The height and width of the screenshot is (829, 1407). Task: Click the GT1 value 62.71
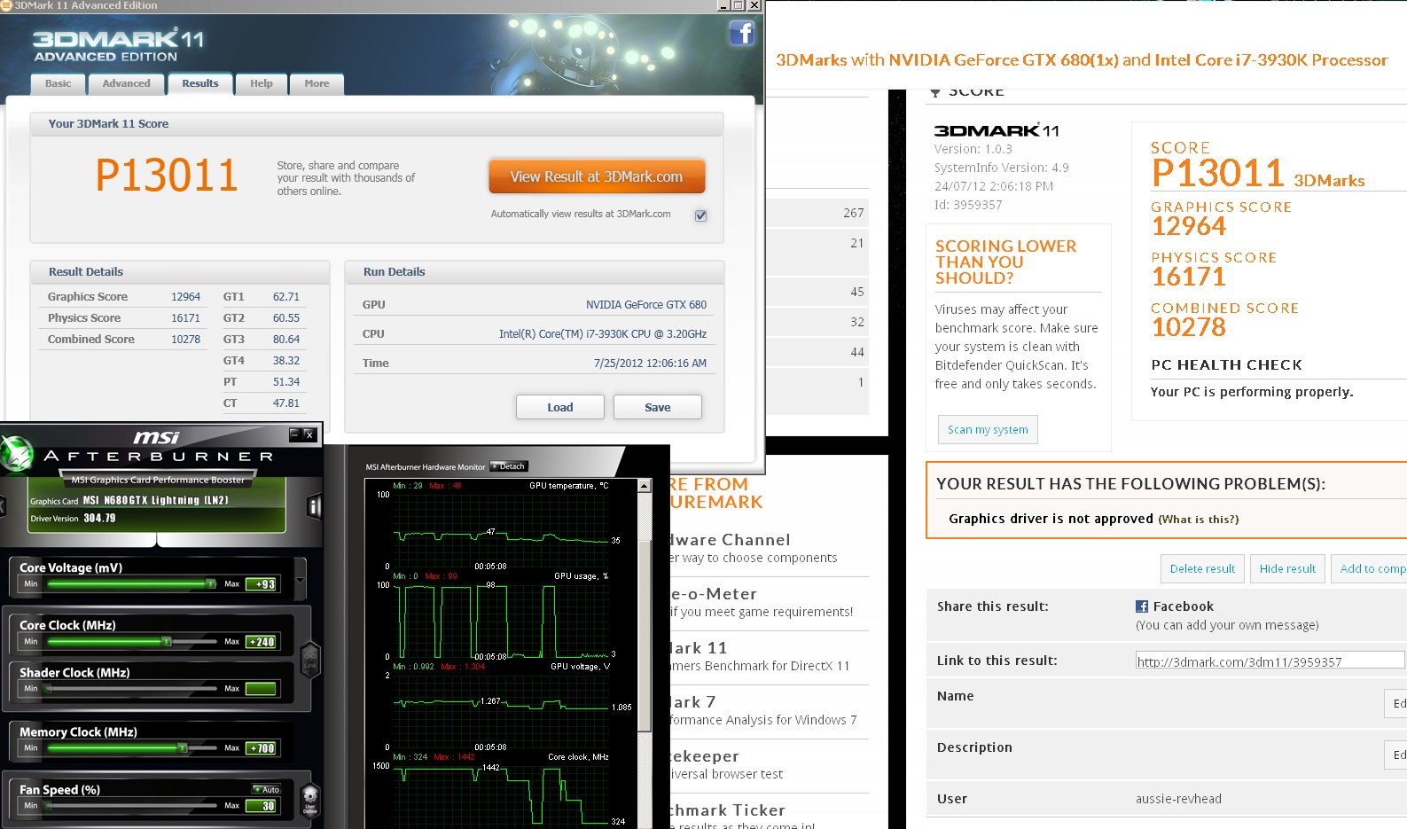(286, 297)
